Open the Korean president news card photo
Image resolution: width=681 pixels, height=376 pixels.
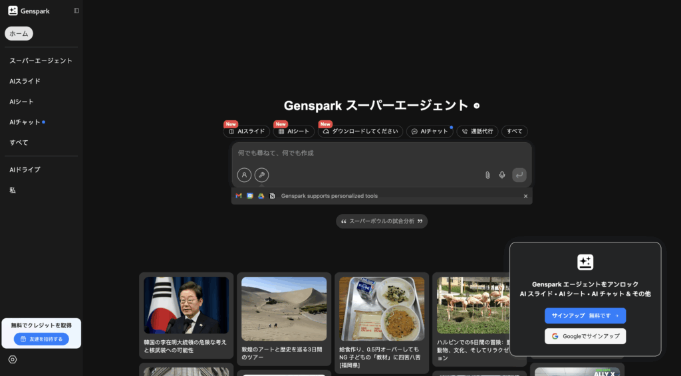[186, 306]
